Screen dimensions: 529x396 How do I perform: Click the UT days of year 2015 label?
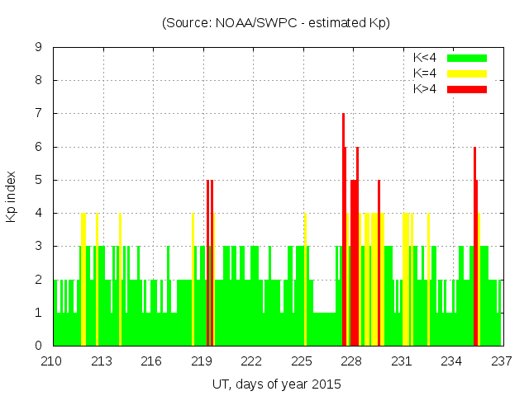(276, 384)
